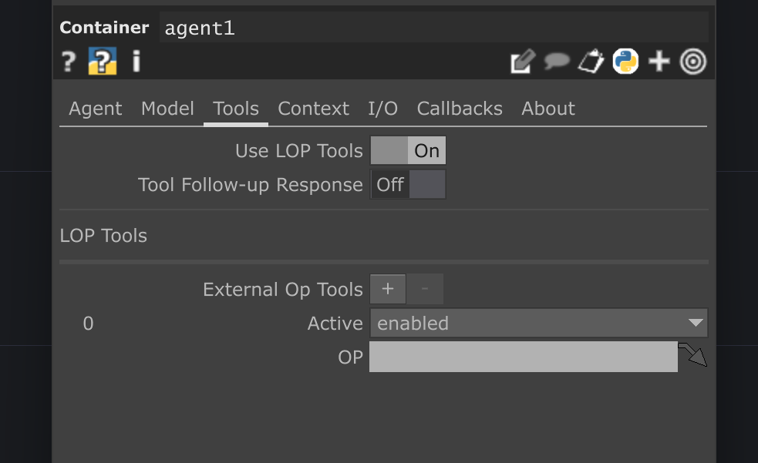The height and width of the screenshot is (463, 758).
Task: Select the I/O tab
Action: 382,109
